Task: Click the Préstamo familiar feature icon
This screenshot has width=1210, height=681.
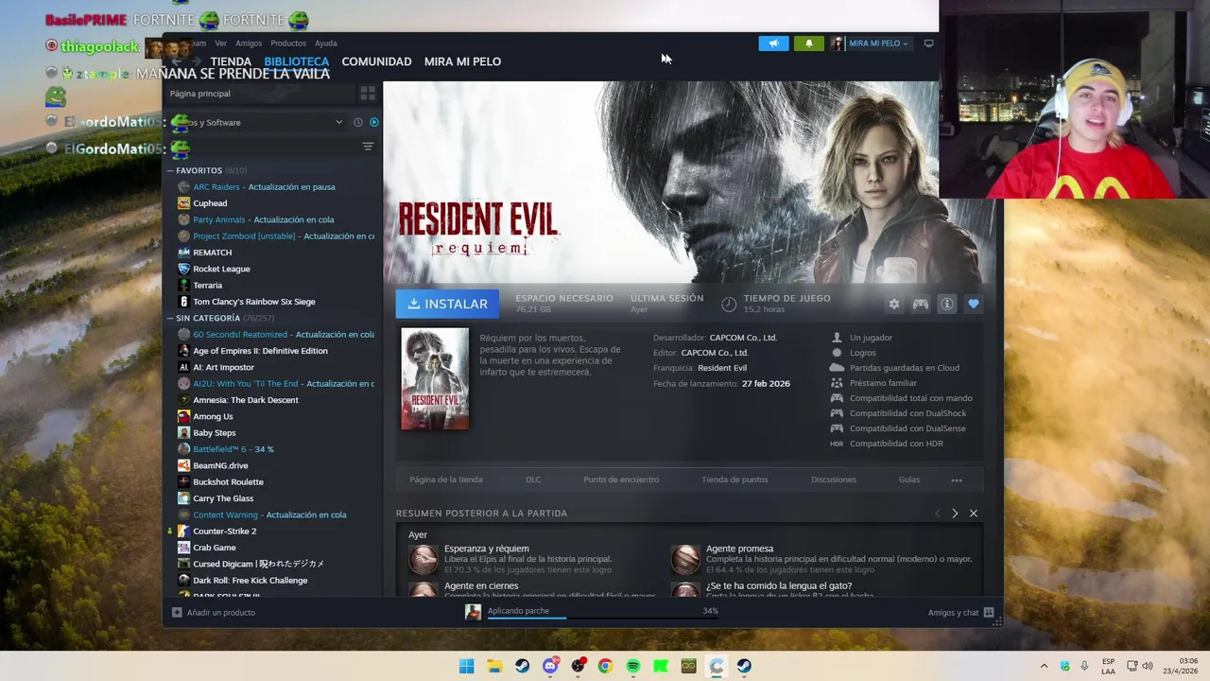Action: point(837,383)
